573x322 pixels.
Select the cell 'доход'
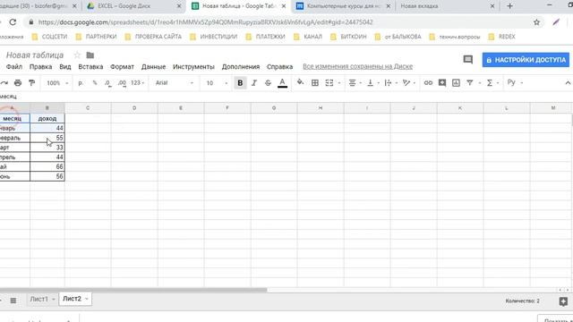[x=47, y=119]
